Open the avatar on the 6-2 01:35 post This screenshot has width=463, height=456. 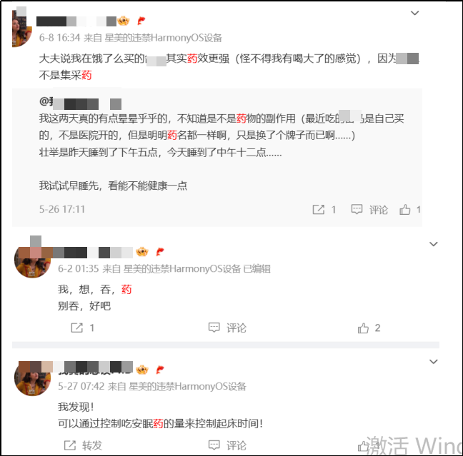32,261
